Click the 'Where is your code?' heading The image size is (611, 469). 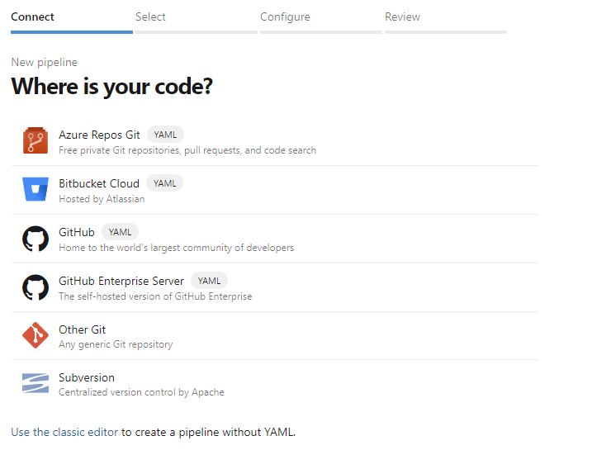click(x=111, y=86)
